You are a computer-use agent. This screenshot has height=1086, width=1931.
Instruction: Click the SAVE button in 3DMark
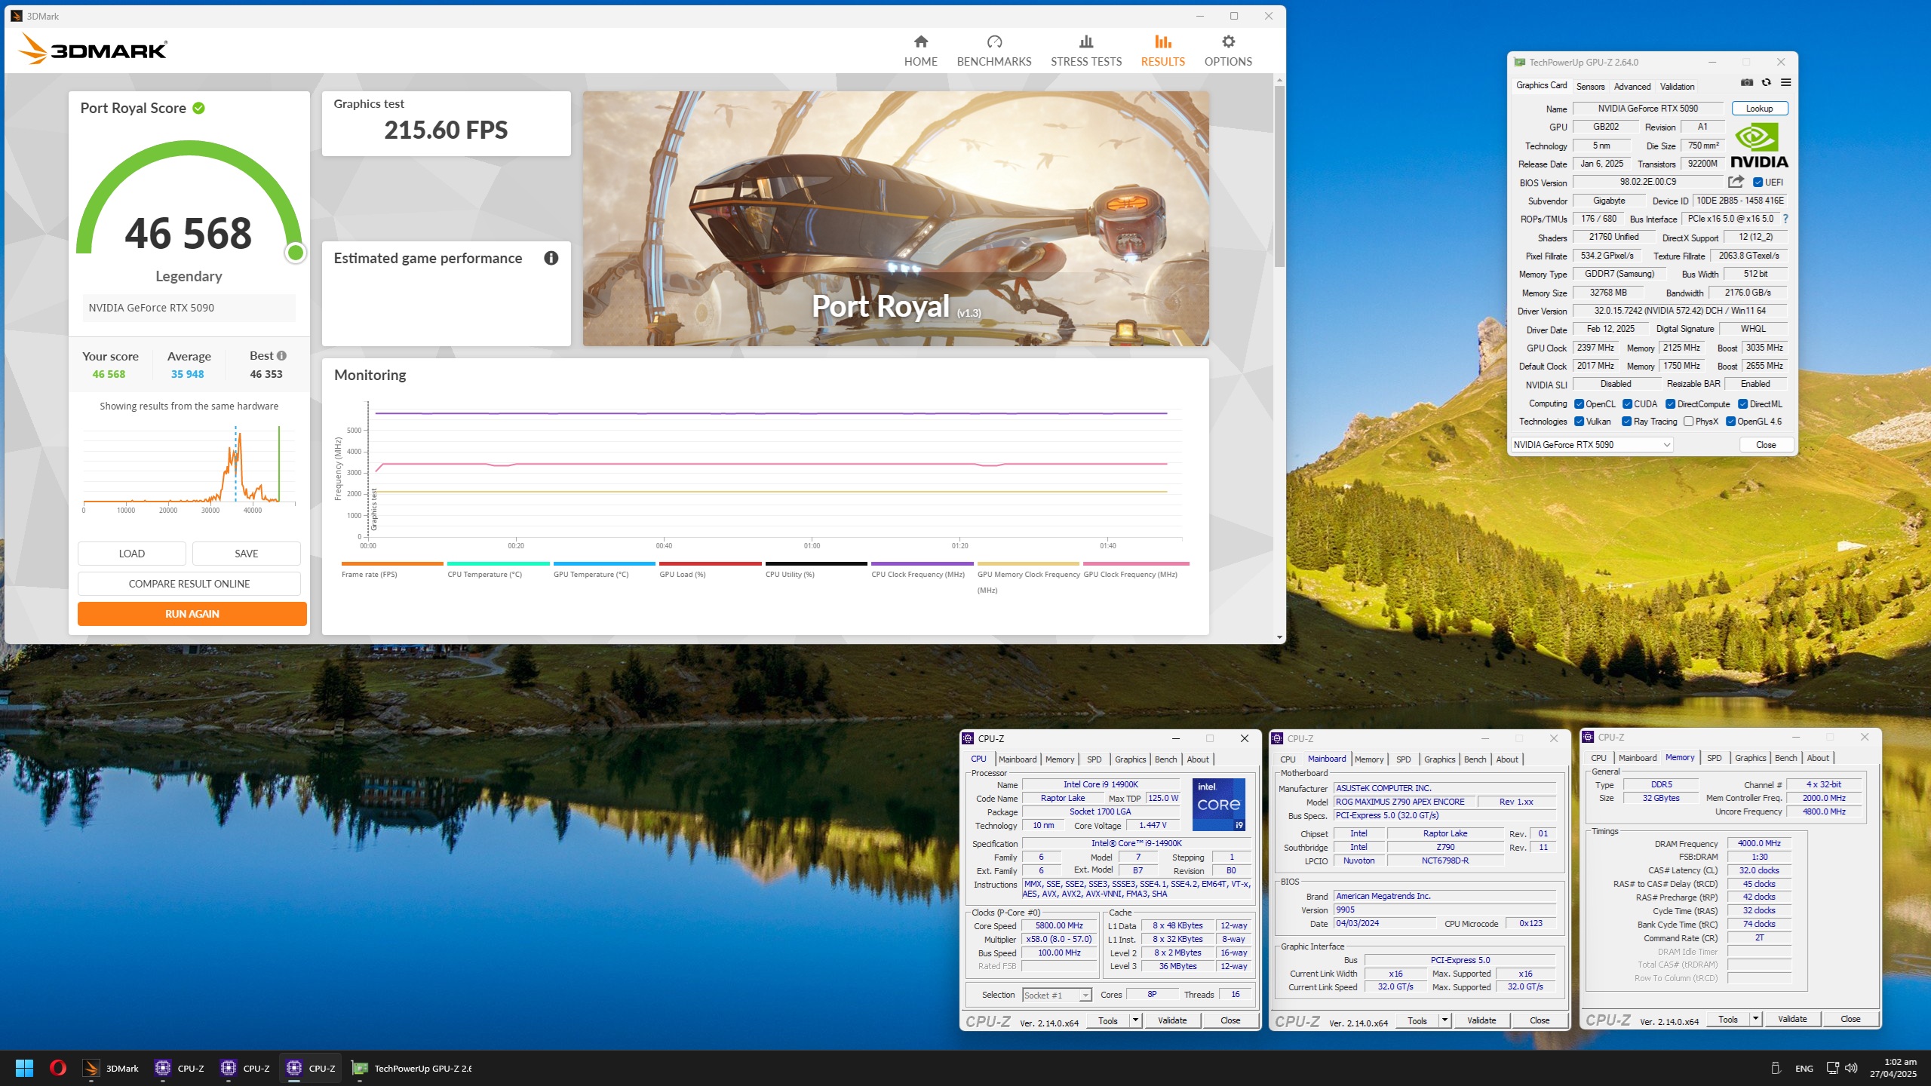tap(247, 554)
